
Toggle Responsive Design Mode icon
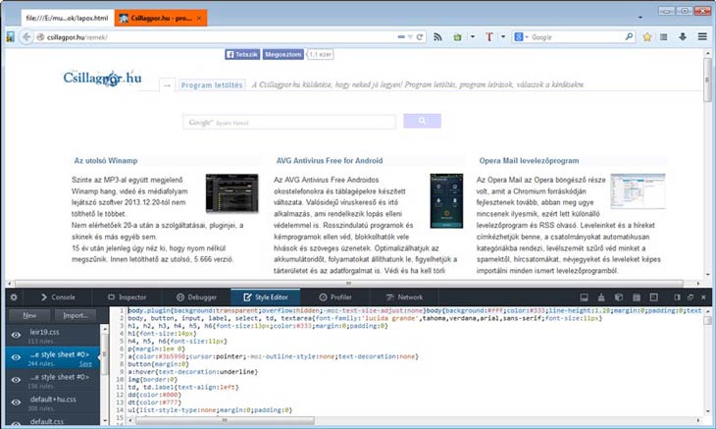click(654, 297)
